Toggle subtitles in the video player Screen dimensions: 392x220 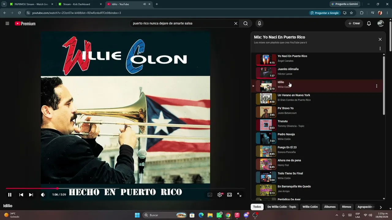coord(210,195)
